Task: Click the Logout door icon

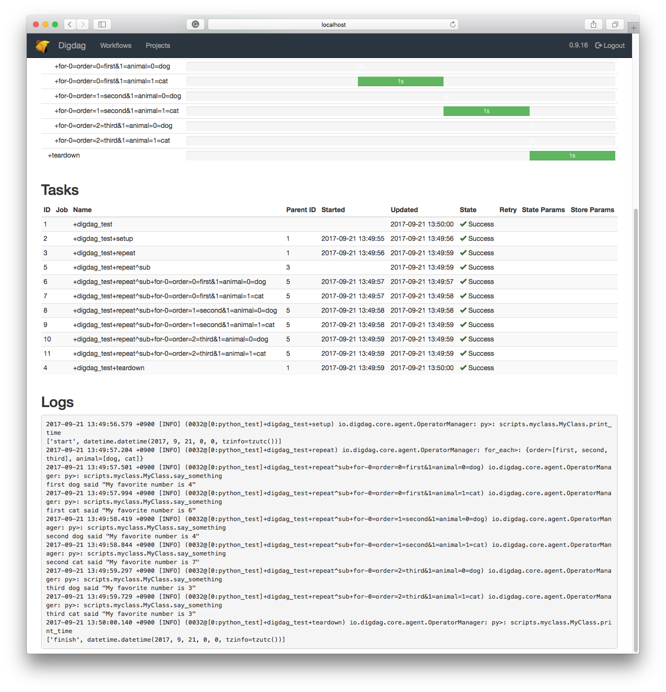Action: (x=598, y=45)
